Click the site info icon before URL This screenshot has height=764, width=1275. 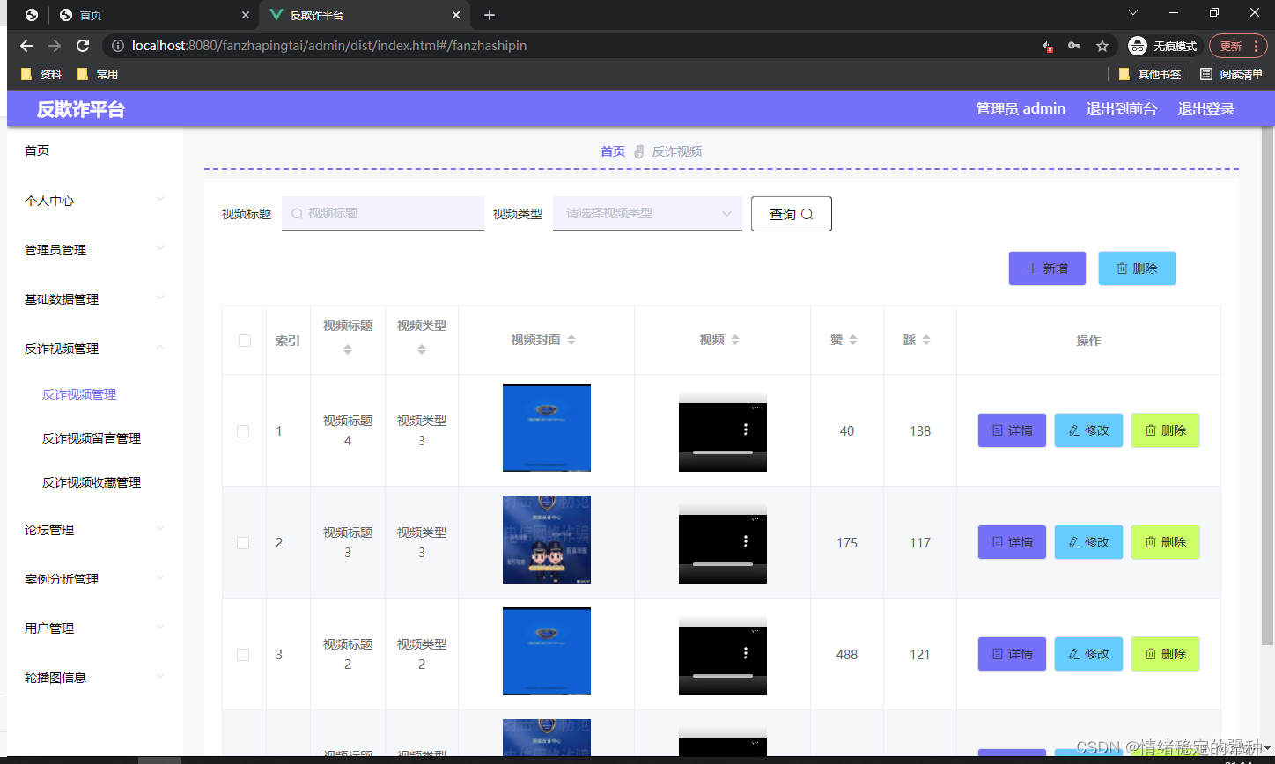pyautogui.click(x=118, y=46)
